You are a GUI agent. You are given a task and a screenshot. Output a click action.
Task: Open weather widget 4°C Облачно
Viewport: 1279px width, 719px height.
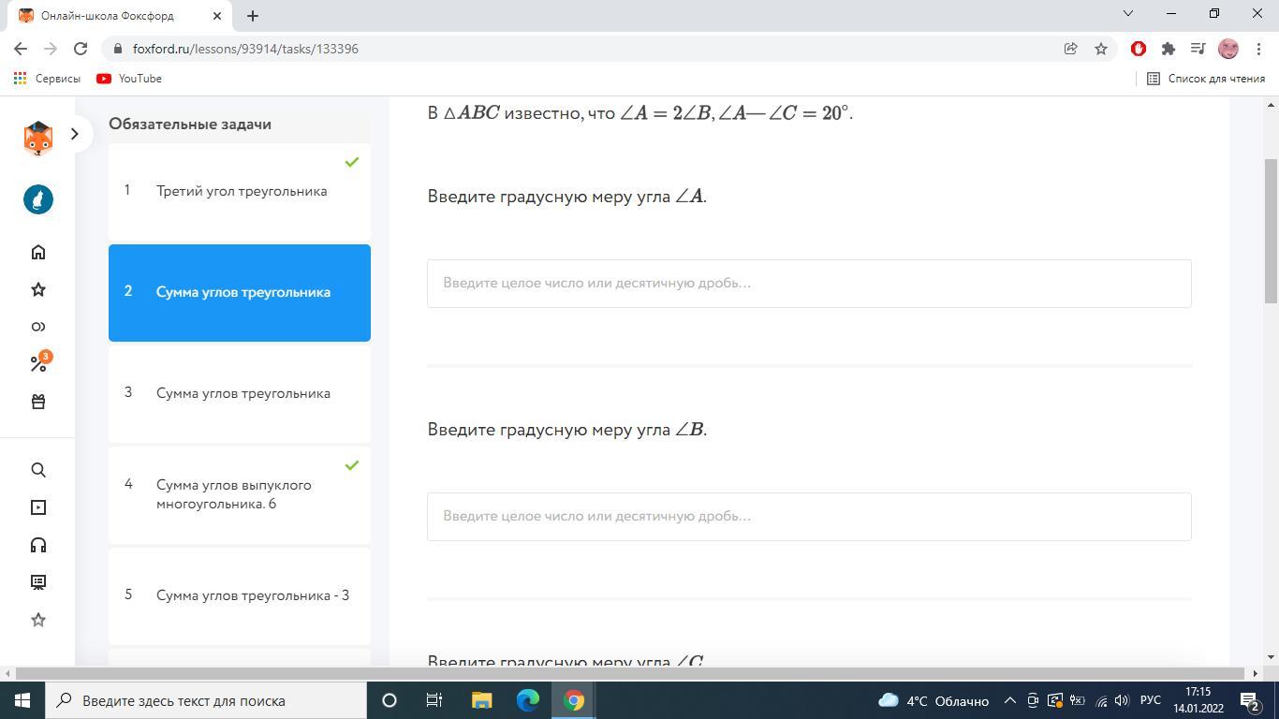click(x=934, y=700)
